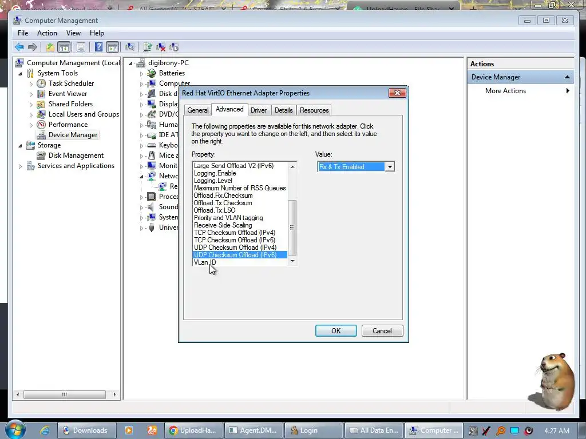The height and width of the screenshot is (439, 586).
Task: Collapse Device Manager actions section arrow
Action: (x=567, y=77)
